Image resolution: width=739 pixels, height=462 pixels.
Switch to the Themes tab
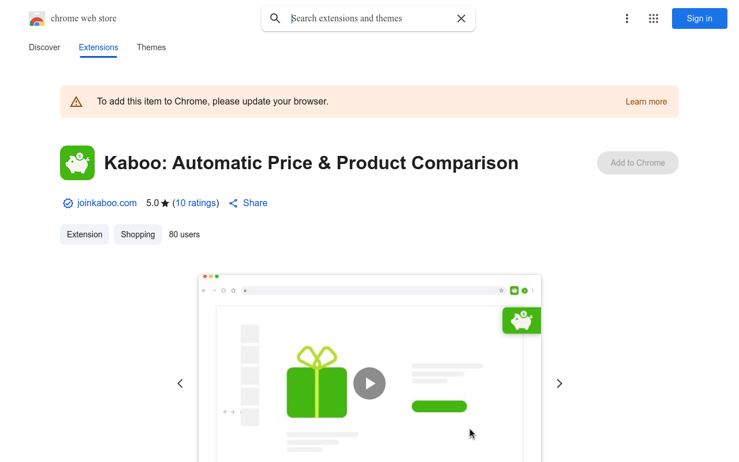click(151, 47)
